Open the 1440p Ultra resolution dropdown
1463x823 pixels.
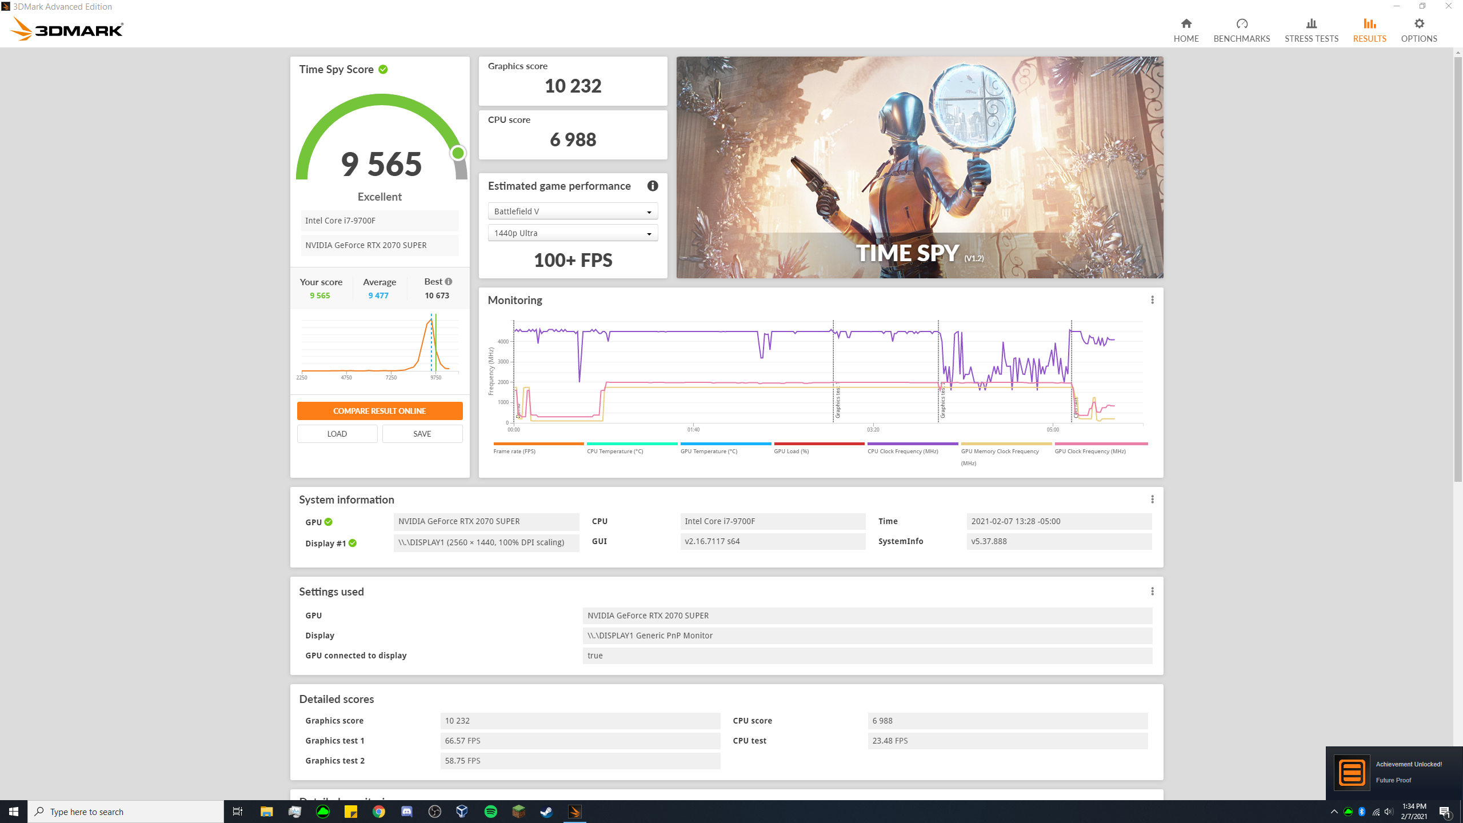tap(573, 233)
